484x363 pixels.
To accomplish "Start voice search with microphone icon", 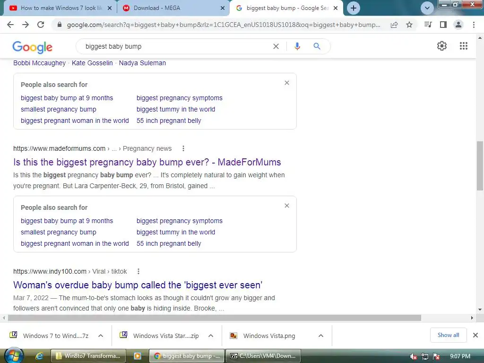I will tap(297, 46).
